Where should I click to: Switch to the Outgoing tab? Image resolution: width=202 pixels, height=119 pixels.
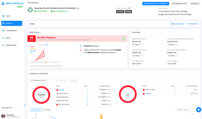(36, 110)
